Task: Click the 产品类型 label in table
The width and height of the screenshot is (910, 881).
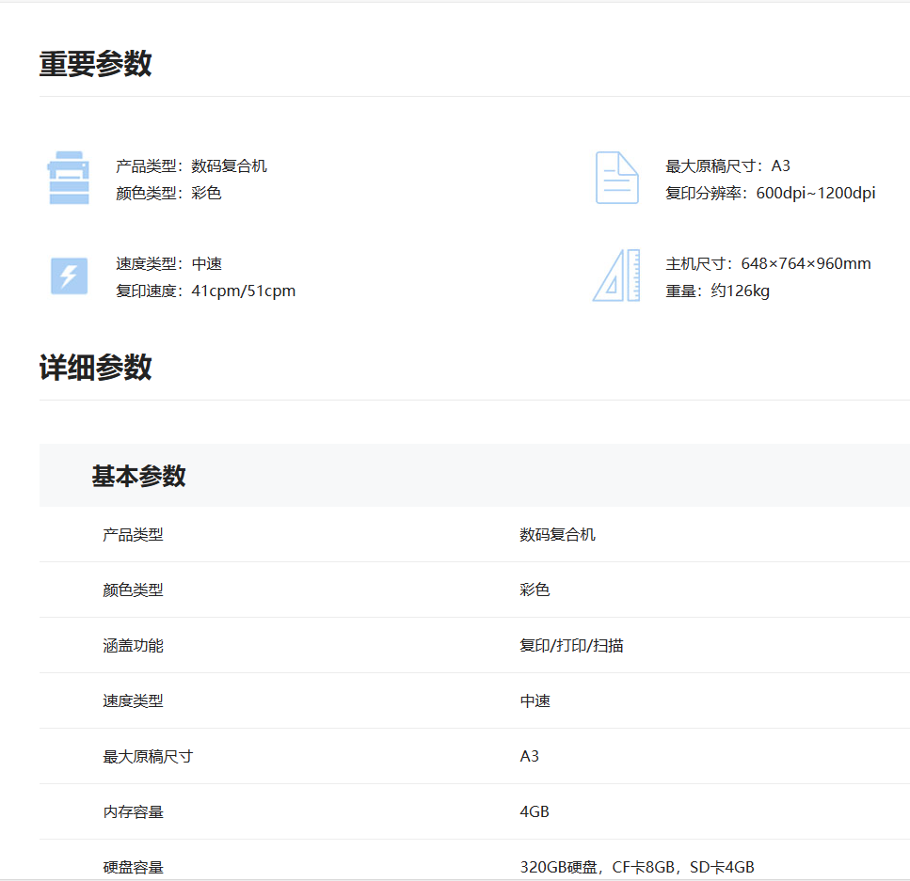Action: click(133, 535)
